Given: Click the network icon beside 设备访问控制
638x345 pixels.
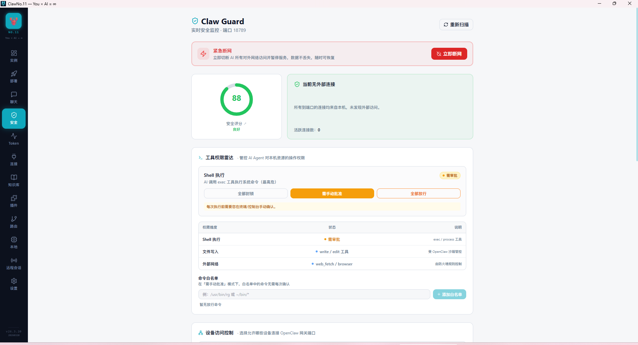Looking at the screenshot, I should tap(200, 333).
